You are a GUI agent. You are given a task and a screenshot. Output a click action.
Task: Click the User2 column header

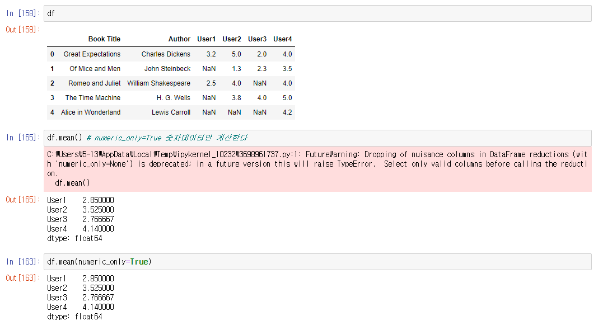click(x=232, y=39)
